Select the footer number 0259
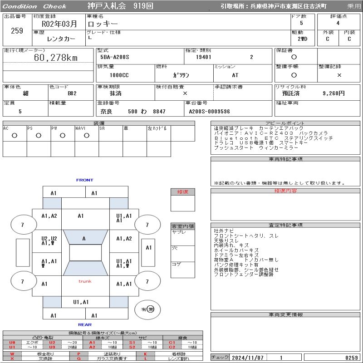363x363 pixels. coord(352,358)
